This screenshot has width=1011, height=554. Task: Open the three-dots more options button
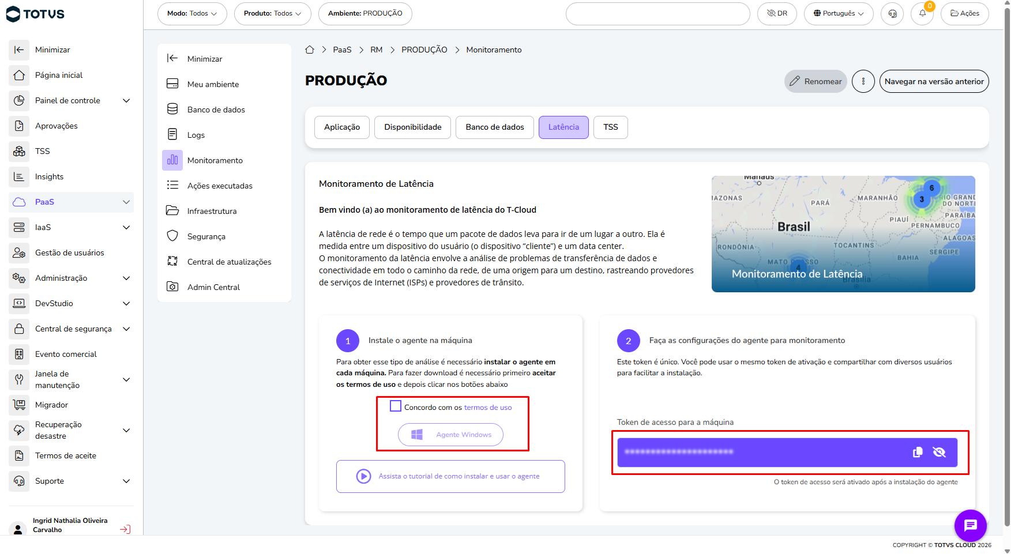pyautogui.click(x=863, y=81)
